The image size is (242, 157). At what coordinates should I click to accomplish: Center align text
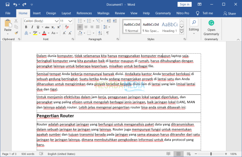(x=86, y=27)
